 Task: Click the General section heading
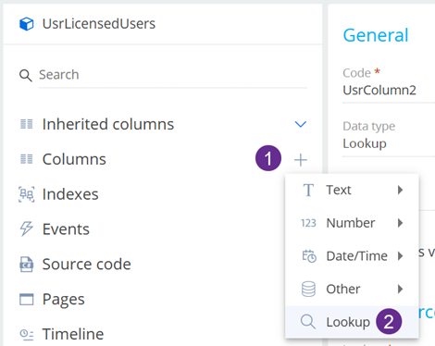tap(376, 35)
